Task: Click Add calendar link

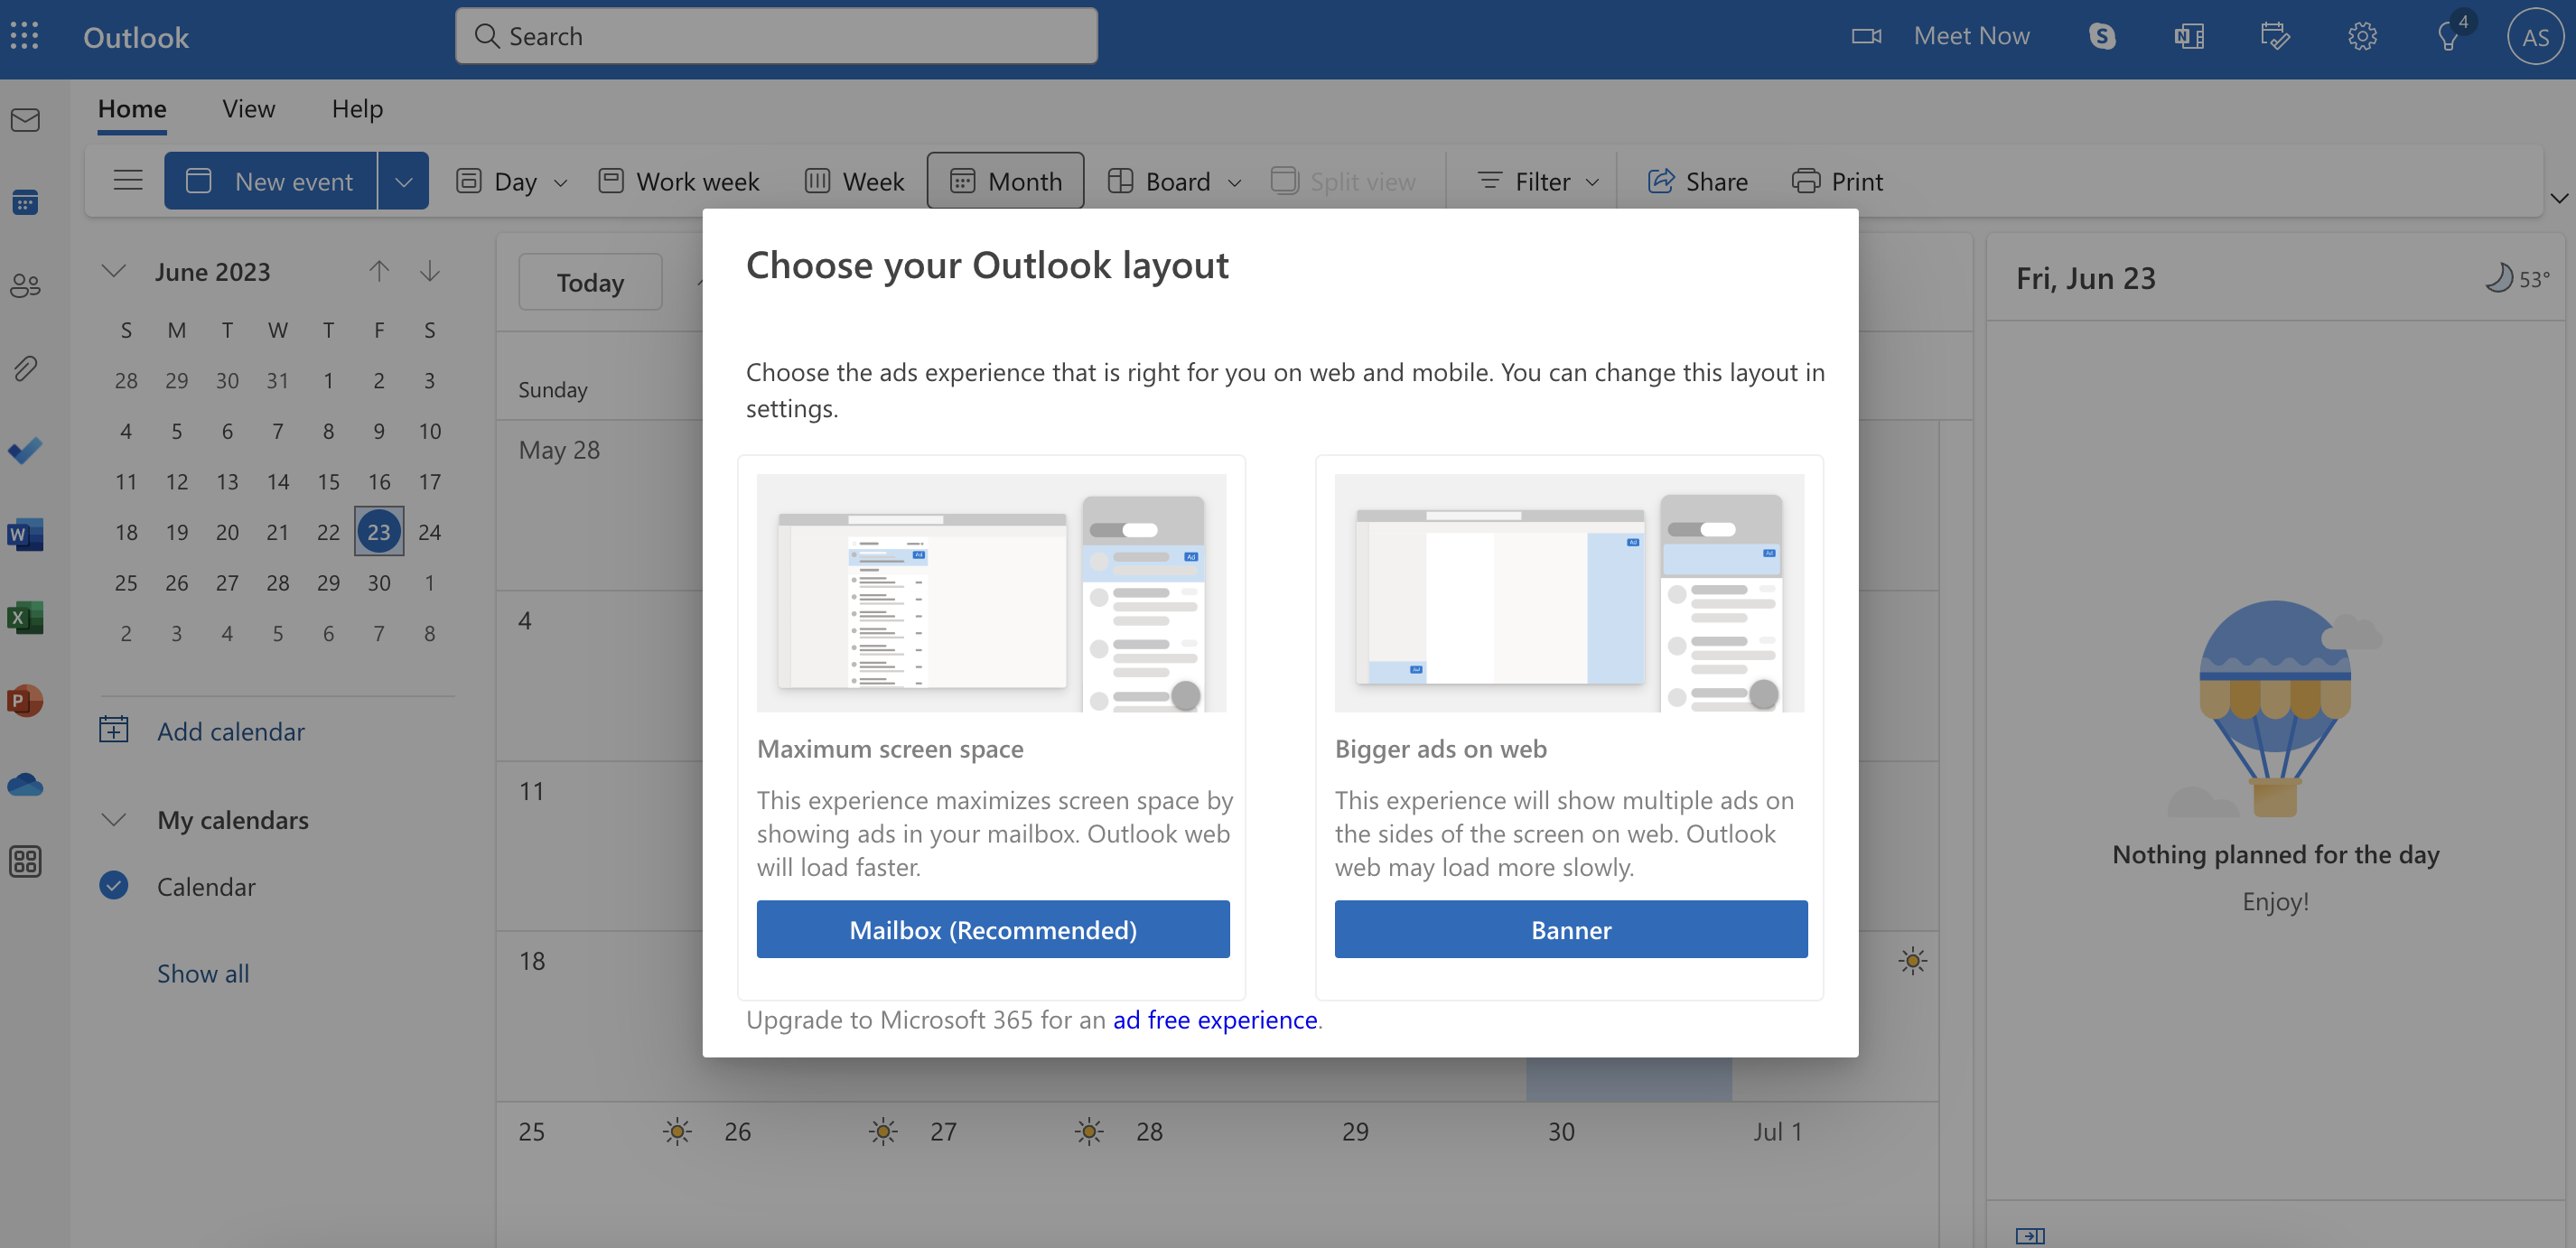Action: click(231, 731)
